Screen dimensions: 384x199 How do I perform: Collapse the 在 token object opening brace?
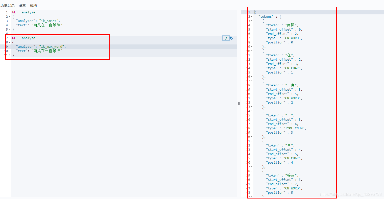pyautogui.click(x=252, y=51)
